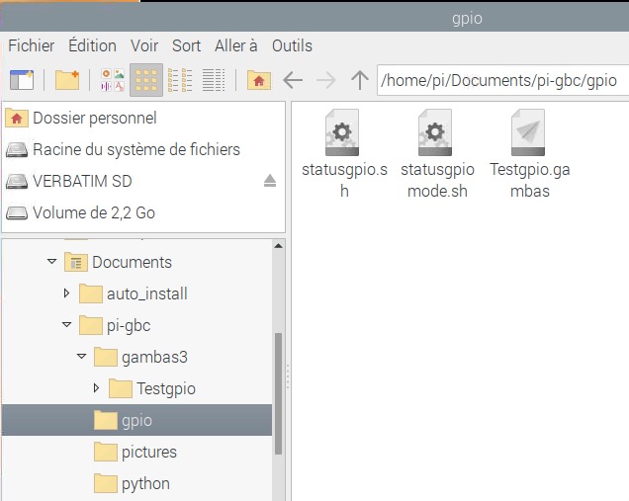Select Racine du système de fichiers
This screenshot has width=629, height=501.
click(x=135, y=150)
